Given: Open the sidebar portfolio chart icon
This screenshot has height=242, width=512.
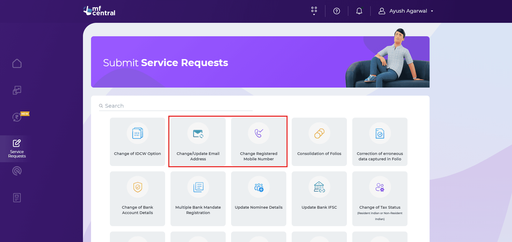Looking at the screenshot, I should coord(17,90).
